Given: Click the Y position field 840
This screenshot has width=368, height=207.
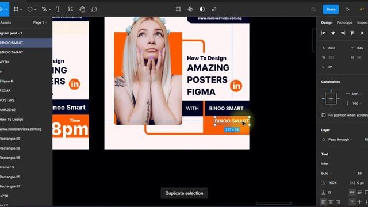Looking at the screenshot, I should click(x=361, y=48).
